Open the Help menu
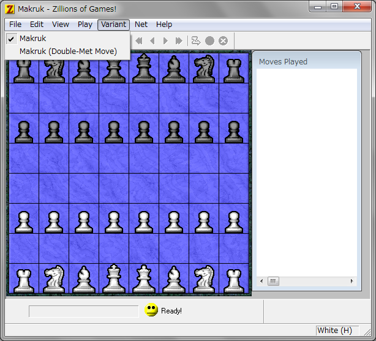Screen dimensions: 376x341 click(164, 25)
